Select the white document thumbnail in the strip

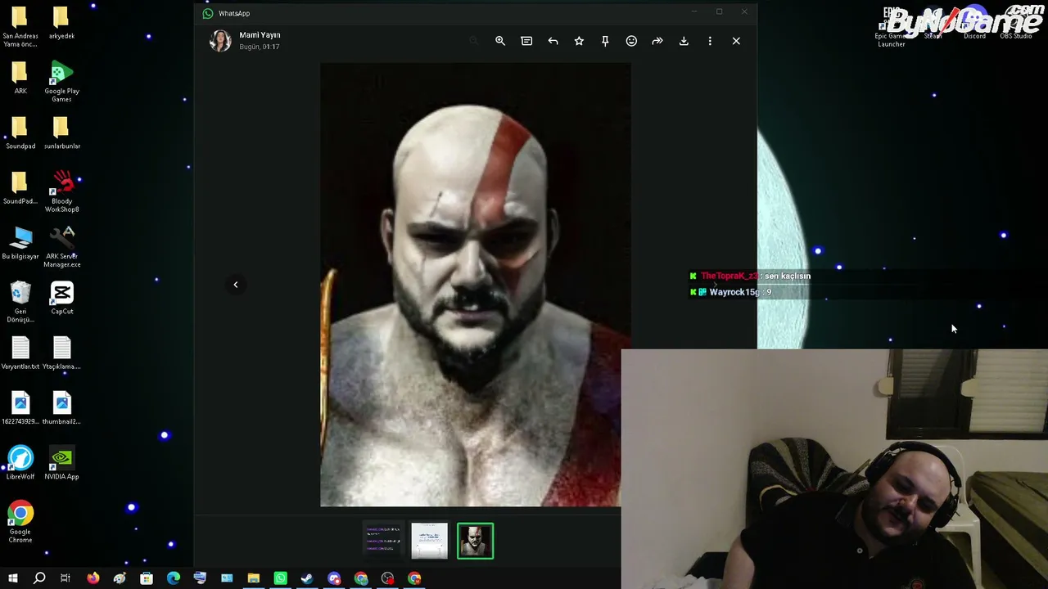click(x=430, y=541)
